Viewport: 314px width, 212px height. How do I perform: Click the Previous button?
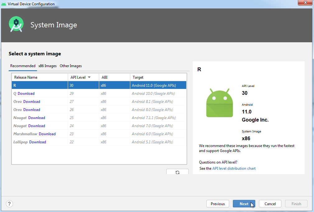click(218, 204)
